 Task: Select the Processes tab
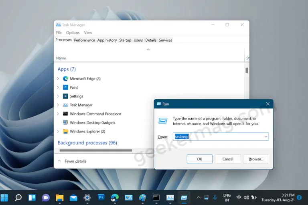pyautogui.click(x=63, y=40)
